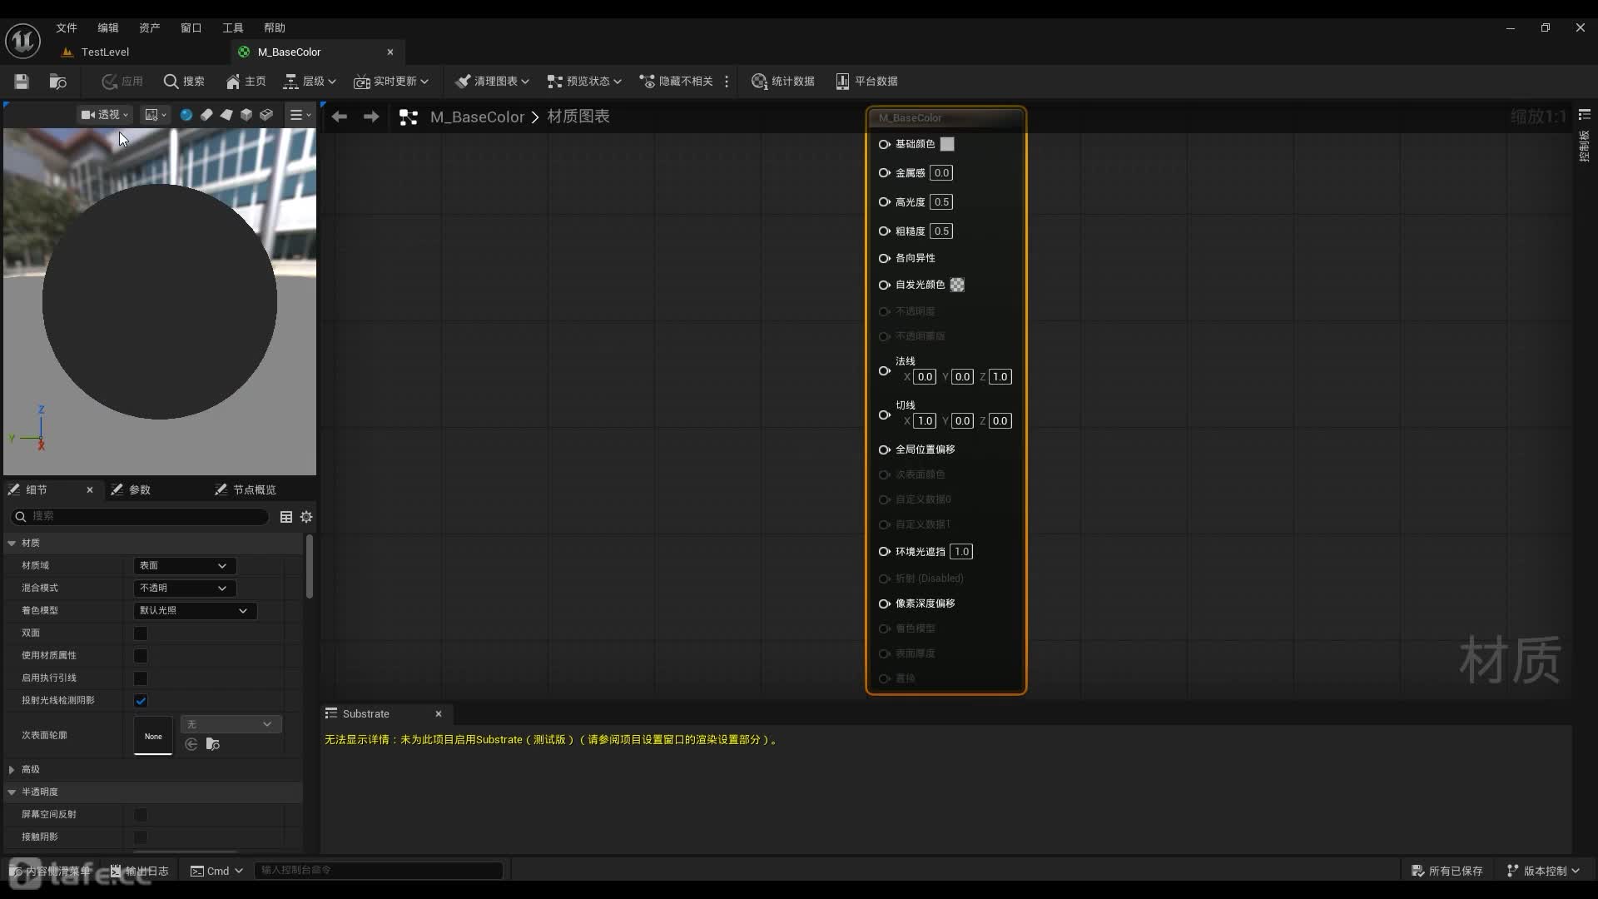Open details panel settings gear
Image resolution: width=1598 pixels, height=899 pixels.
click(x=306, y=517)
